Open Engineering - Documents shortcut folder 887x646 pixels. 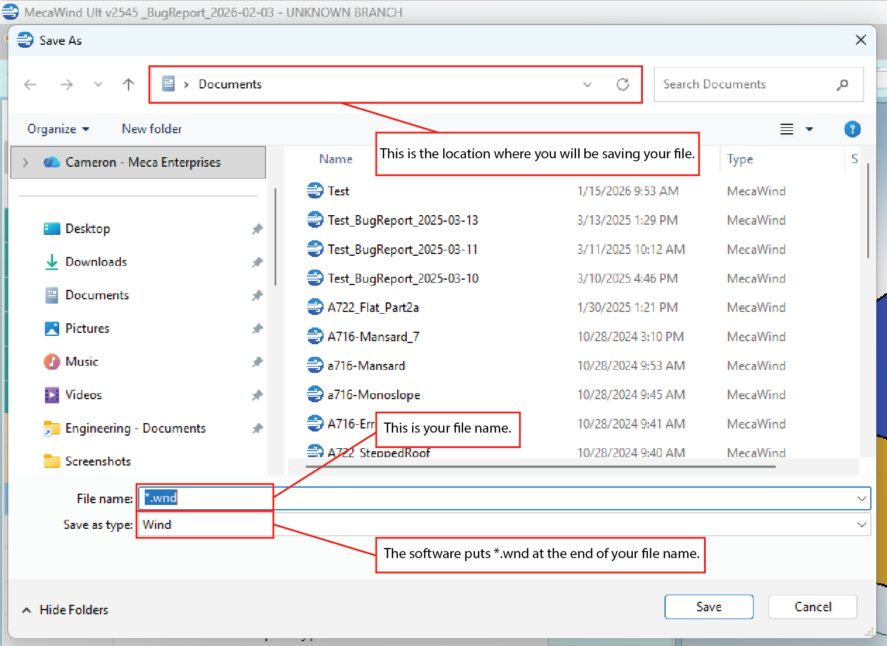click(x=135, y=428)
